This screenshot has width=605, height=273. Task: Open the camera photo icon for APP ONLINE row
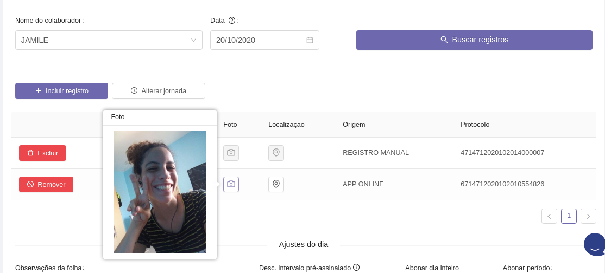tap(231, 184)
